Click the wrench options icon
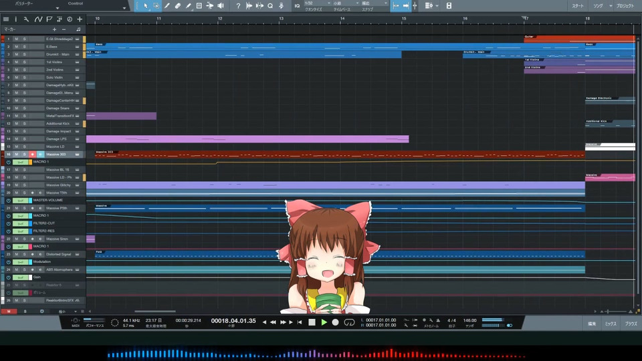This screenshot has width=642, height=361. pyautogui.click(x=26, y=19)
